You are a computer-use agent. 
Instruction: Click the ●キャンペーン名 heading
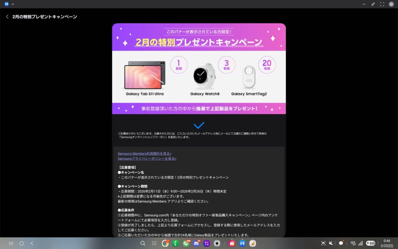[x=131, y=172]
